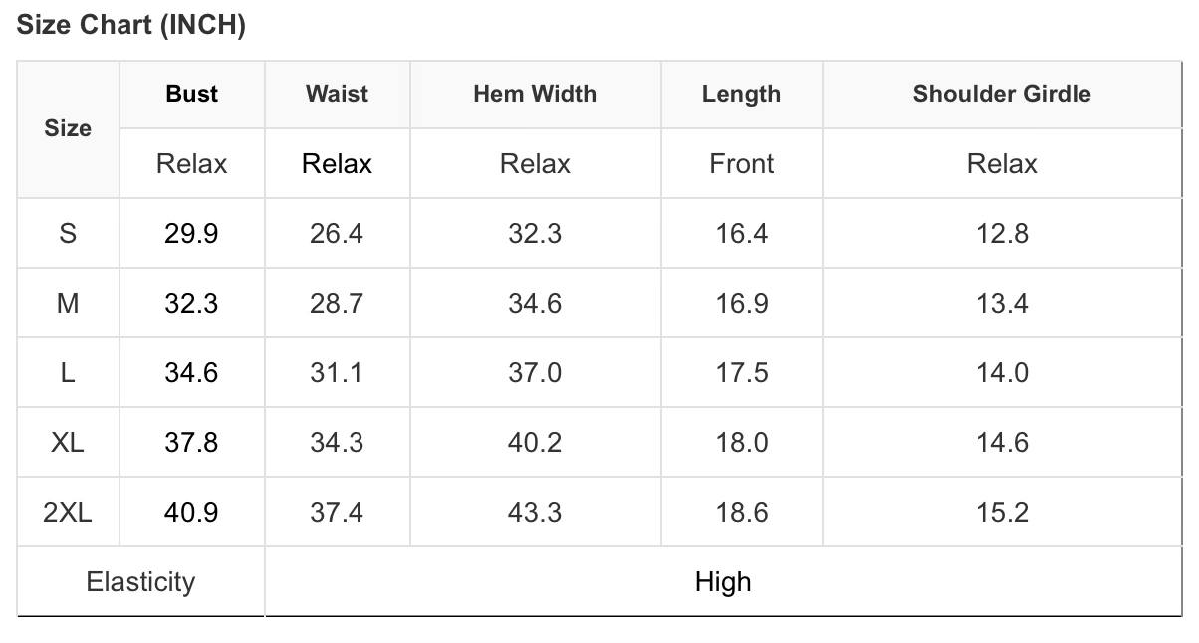Image resolution: width=1199 pixels, height=643 pixels.
Task: Click the Length column header
Action: tap(741, 94)
